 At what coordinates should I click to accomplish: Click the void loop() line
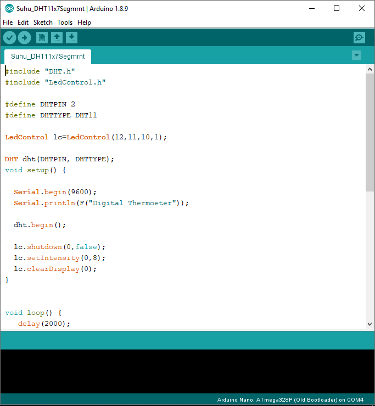[33, 313]
